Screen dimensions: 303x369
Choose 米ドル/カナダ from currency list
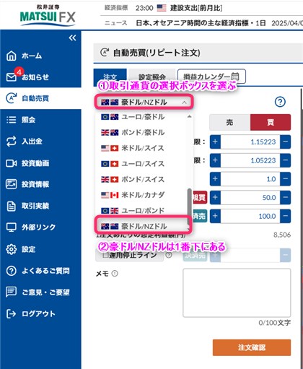tap(144, 195)
